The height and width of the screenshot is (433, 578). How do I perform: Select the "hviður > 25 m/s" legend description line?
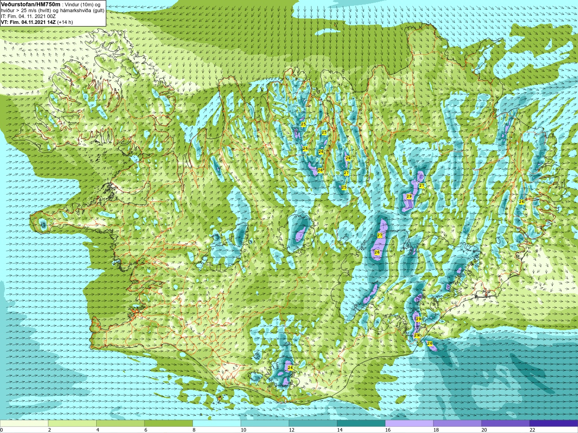pos(53,10)
